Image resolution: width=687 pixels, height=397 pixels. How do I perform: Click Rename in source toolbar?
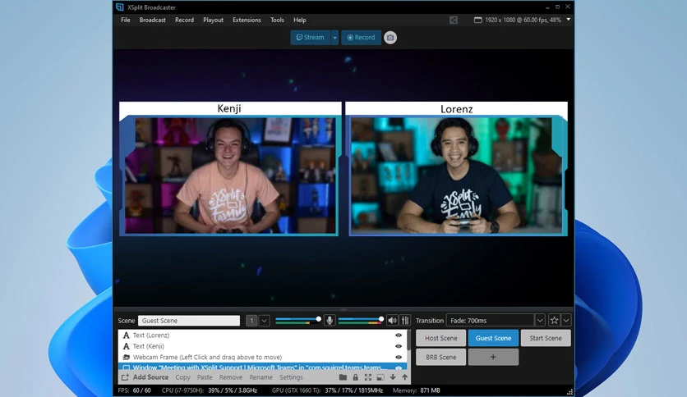(x=261, y=376)
